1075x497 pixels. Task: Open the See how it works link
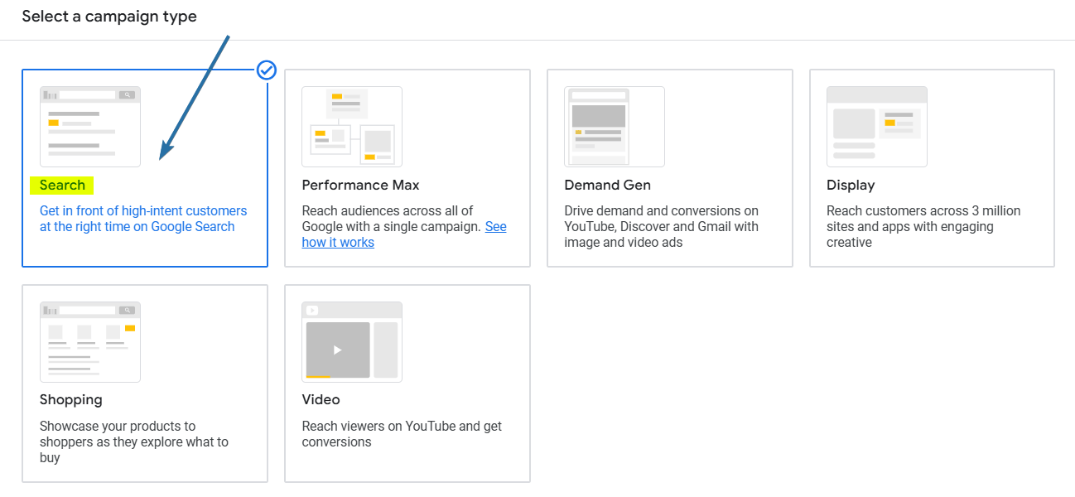[338, 242]
